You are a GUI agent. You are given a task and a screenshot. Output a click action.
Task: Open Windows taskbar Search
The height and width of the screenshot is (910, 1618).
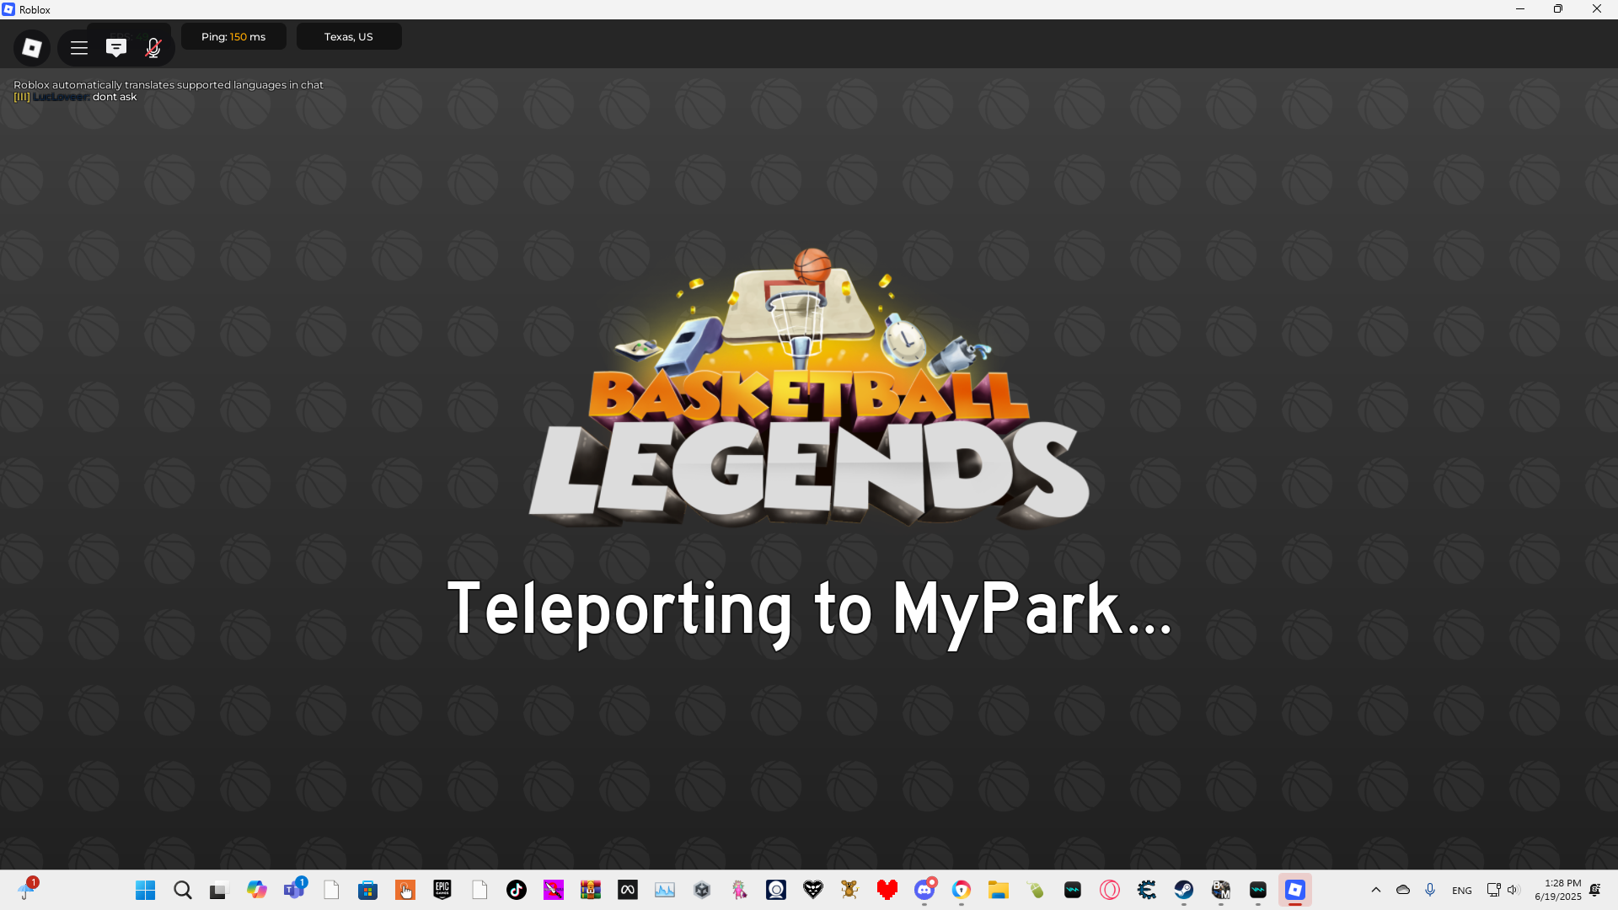tap(182, 890)
